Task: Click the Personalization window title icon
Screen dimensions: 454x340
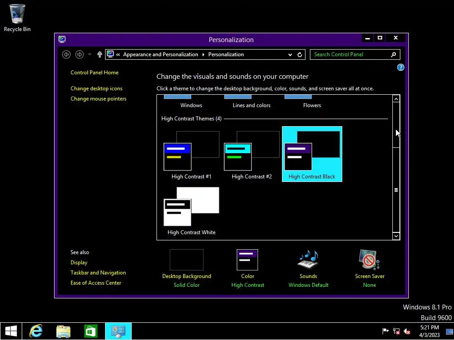Action: pos(62,39)
